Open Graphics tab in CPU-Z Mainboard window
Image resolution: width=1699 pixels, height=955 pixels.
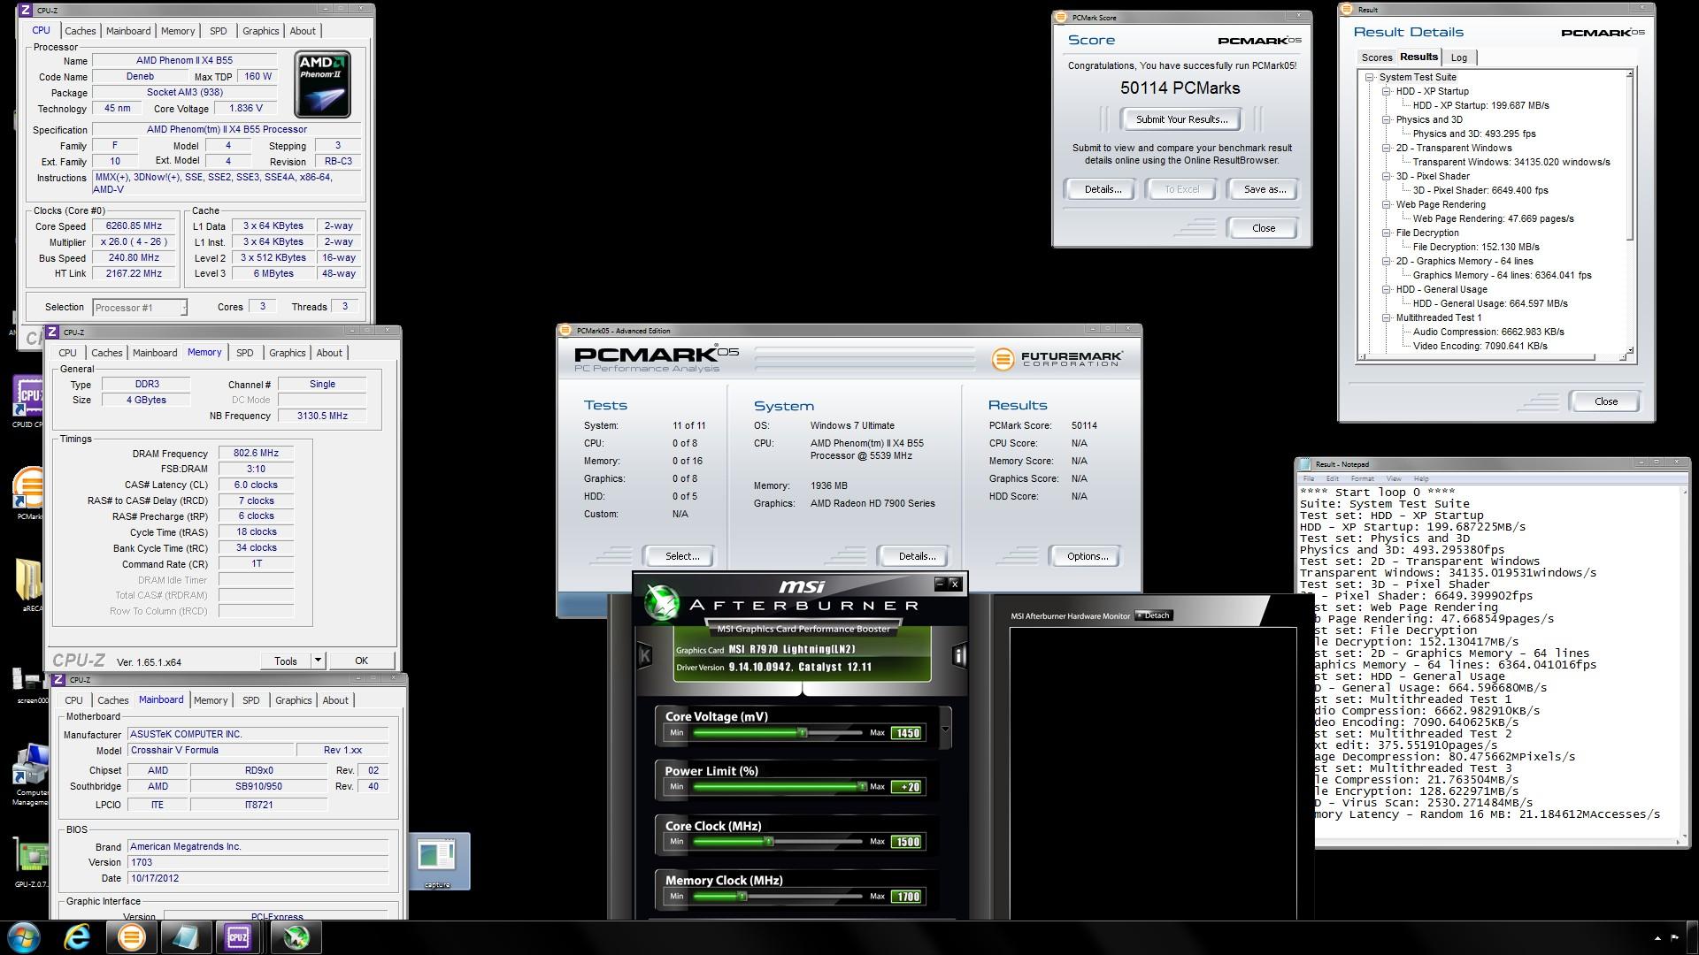[294, 700]
